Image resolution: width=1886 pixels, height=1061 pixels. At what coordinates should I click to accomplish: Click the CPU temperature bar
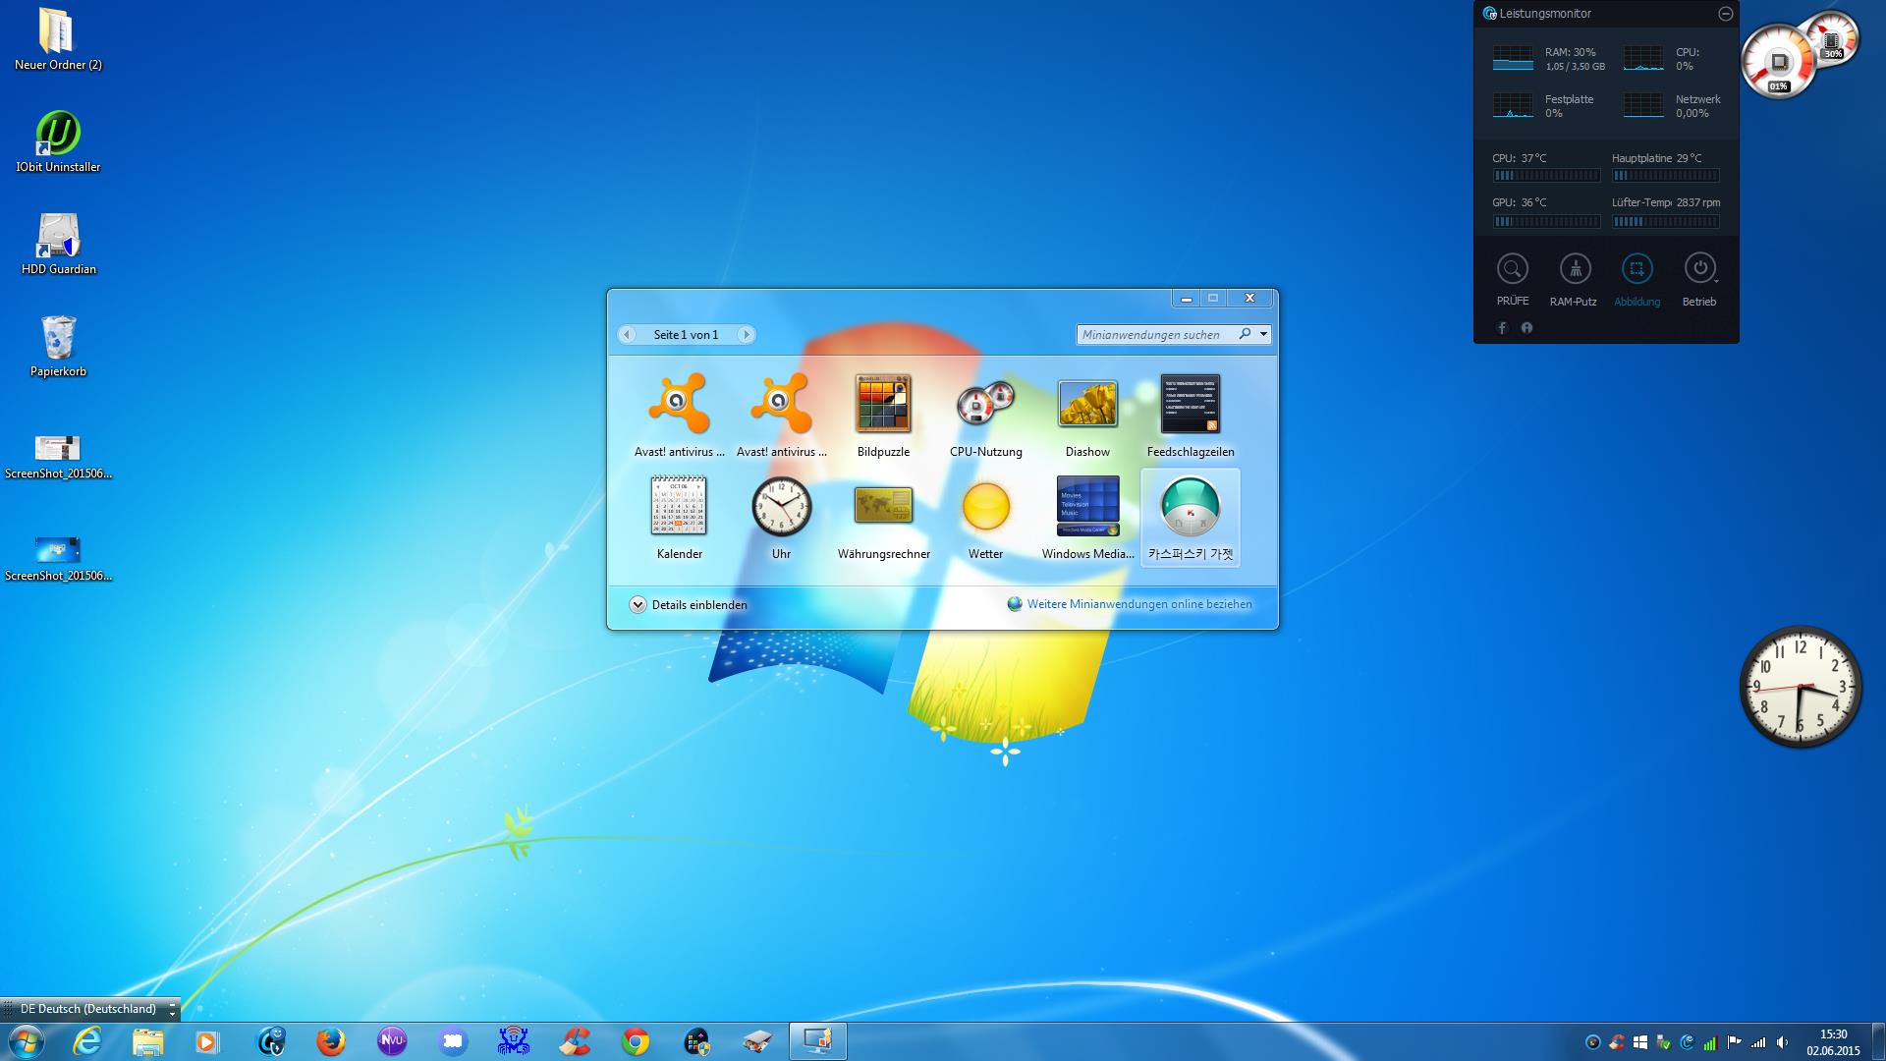pyautogui.click(x=1546, y=176)
